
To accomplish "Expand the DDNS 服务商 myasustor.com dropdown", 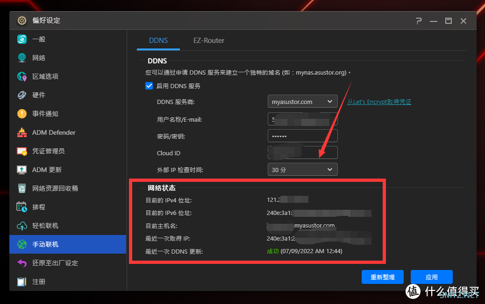I will (302, 102).
